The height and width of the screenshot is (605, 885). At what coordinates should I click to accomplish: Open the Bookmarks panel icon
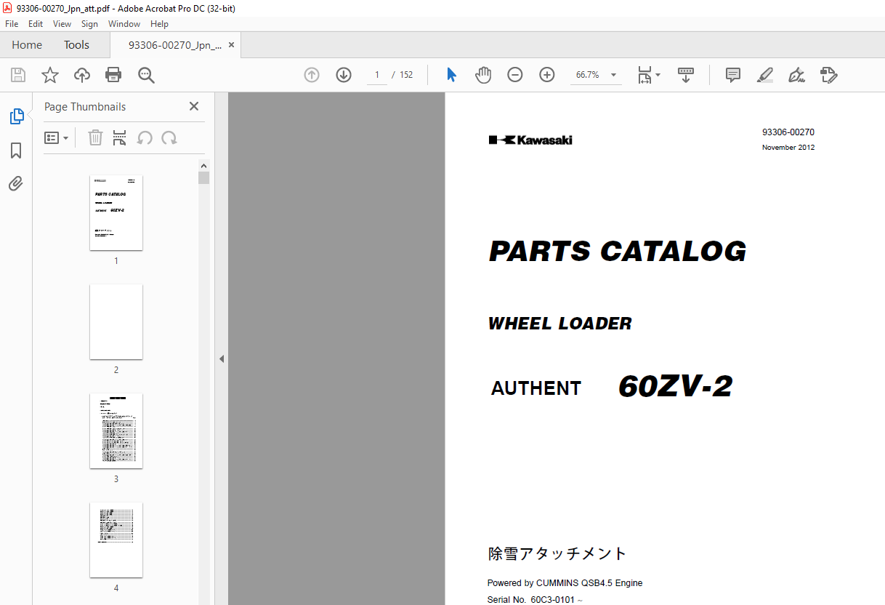coord(16,151)
